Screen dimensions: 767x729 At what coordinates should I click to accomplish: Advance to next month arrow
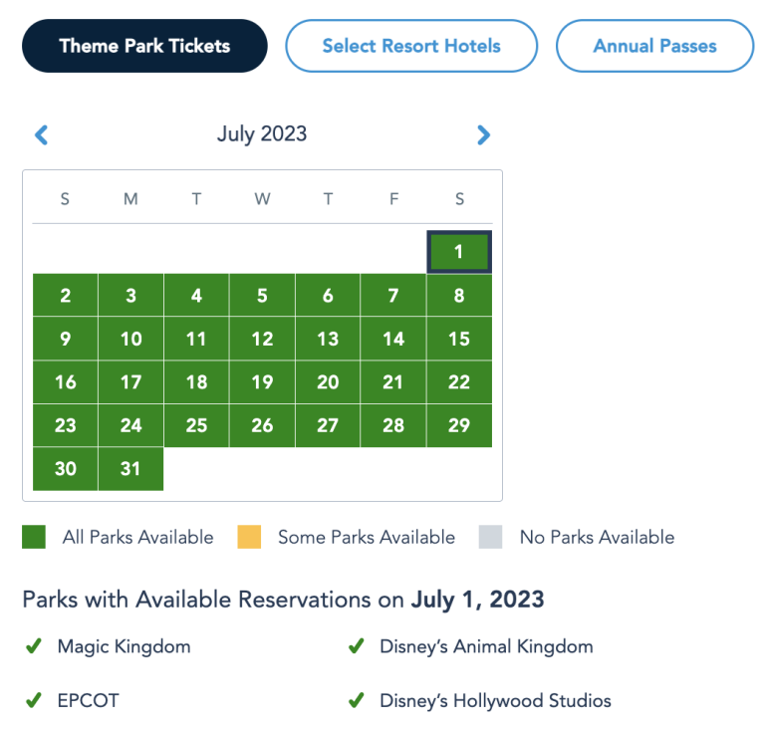tap(484, 134)
